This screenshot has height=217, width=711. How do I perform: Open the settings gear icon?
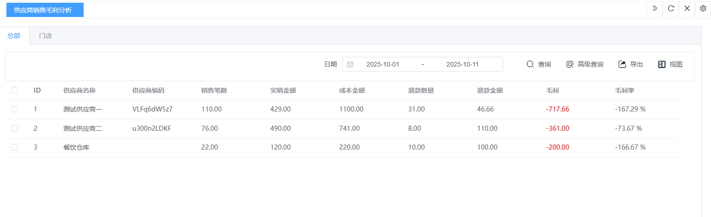(x=703, y=9)
